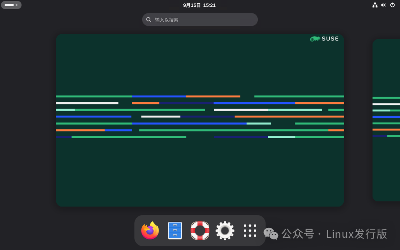The width and height of the screenshot is (400, 250).
Task: Click the 输入以搜索 placeholder text
Action: point(166,19)
